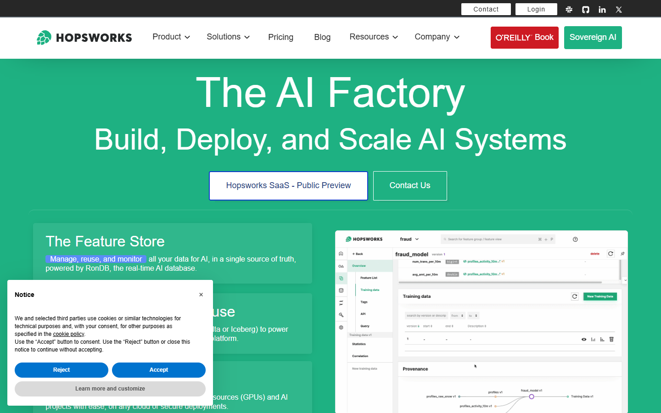Click the Hopsworks logo
The image size is (661, 413).
point(84,38)
